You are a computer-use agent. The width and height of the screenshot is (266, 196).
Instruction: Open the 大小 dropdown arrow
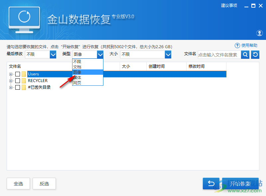168,54
